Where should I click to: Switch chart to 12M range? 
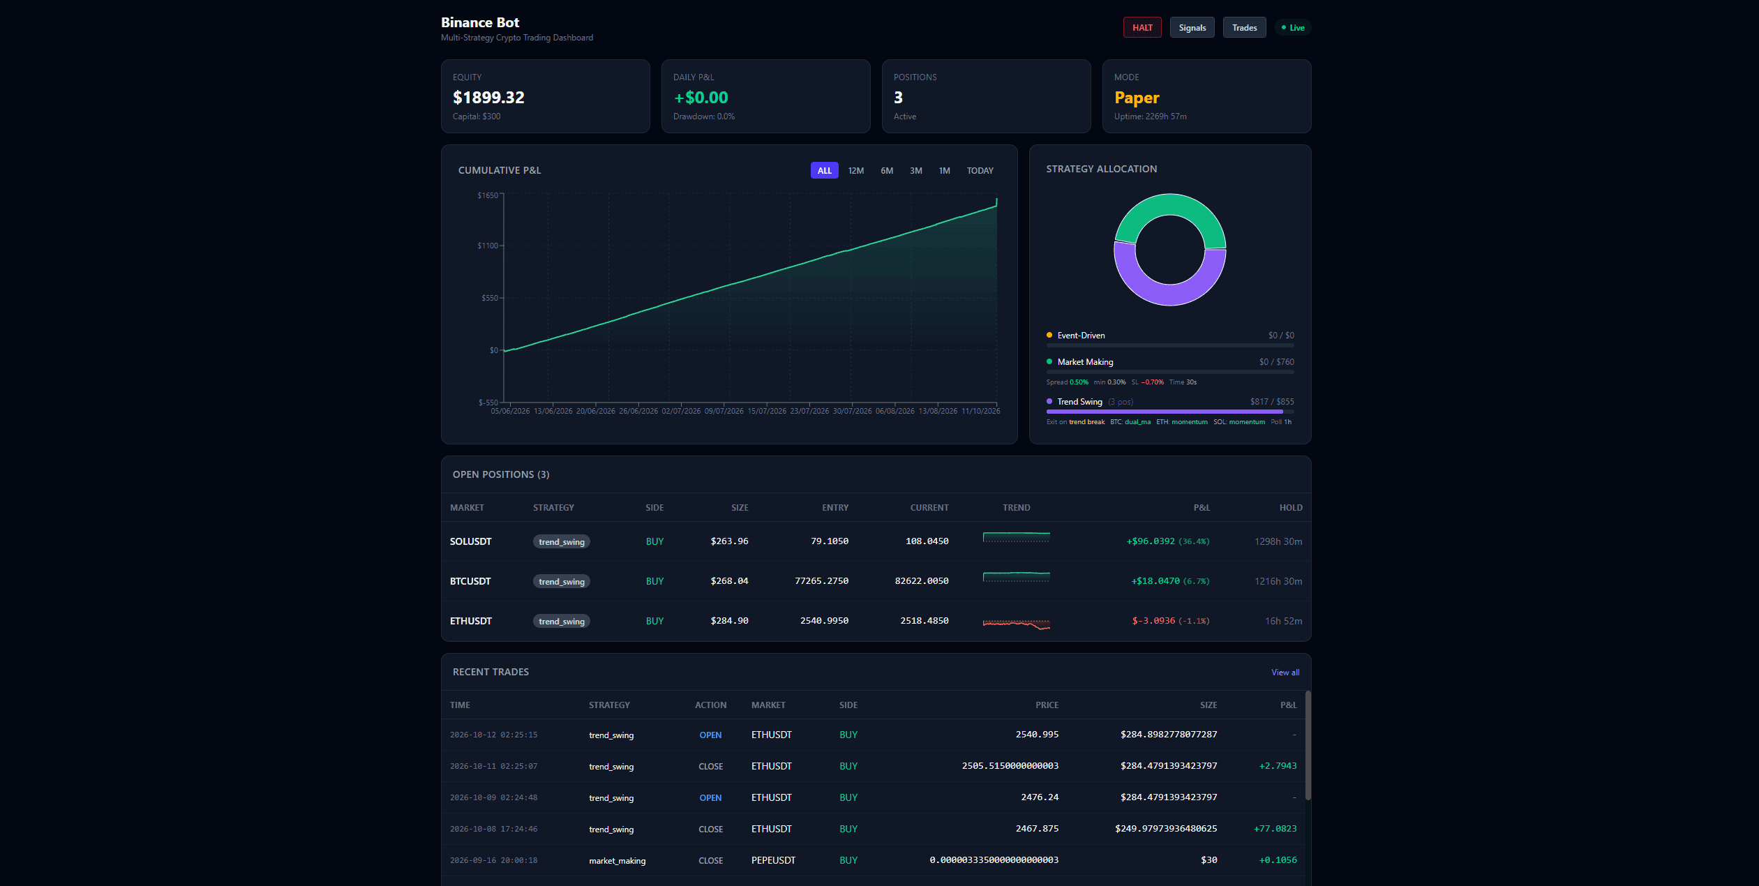(856, 170)
